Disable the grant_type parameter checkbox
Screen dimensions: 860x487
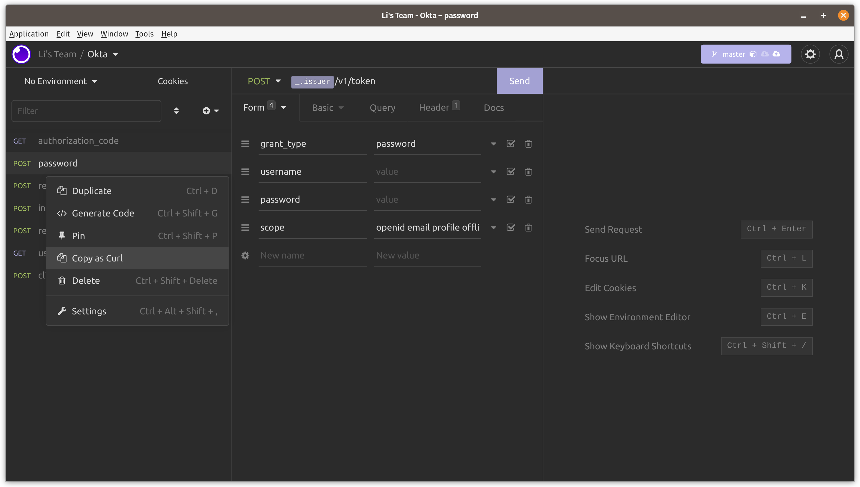pyautogui.click(x=510, y=144)
